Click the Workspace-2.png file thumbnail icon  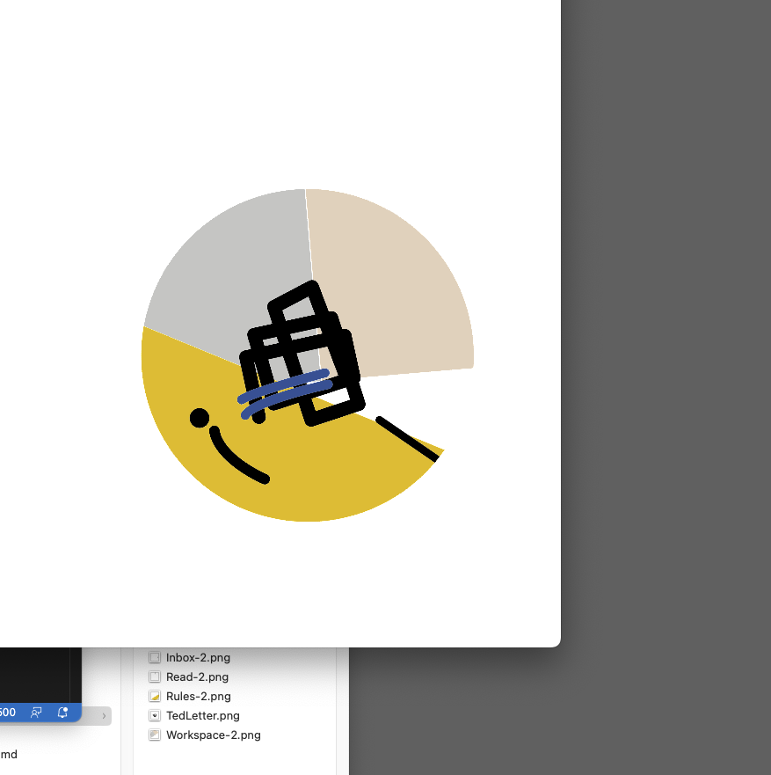tap(155, 735)
